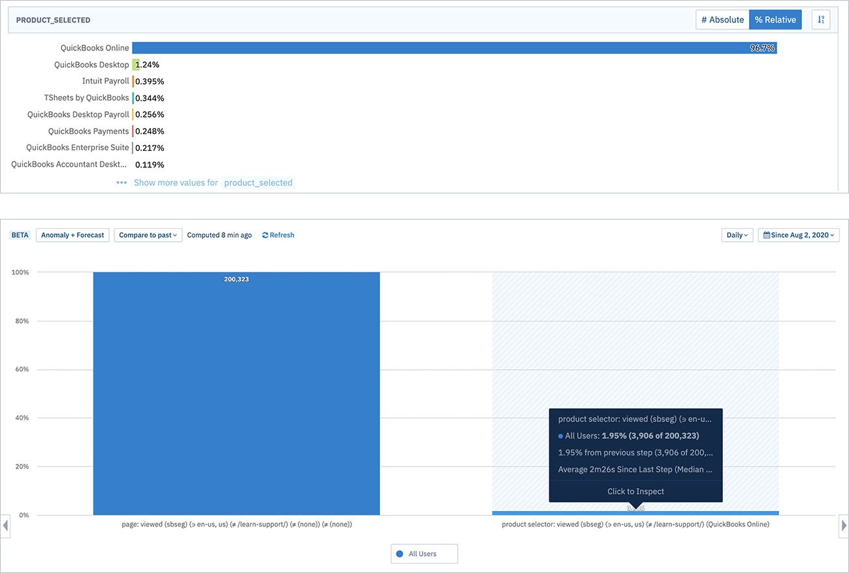The image size is (849, 573).
Task: Click the right carousel arrow
Action: tap(844, 525)
